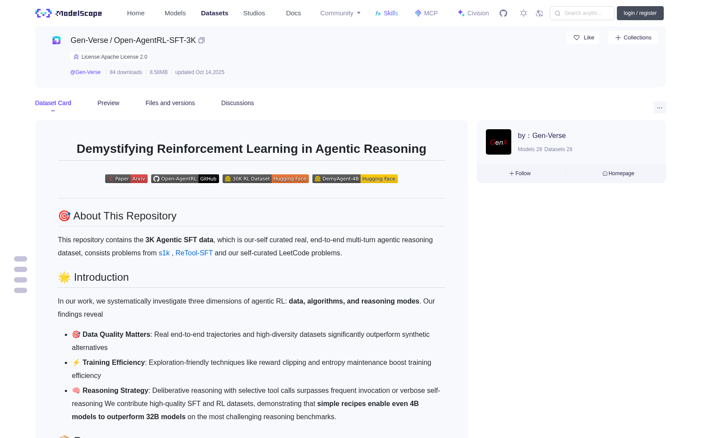Open the GitHub icon link in the header
This screenshot has height=438, width=701.
click(503, 13)
